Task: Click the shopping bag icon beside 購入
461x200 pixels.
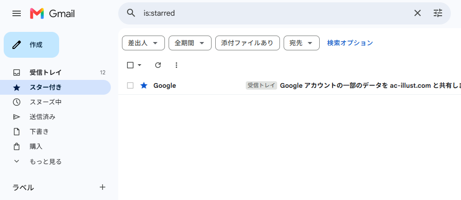Action: tap(17, 146)
